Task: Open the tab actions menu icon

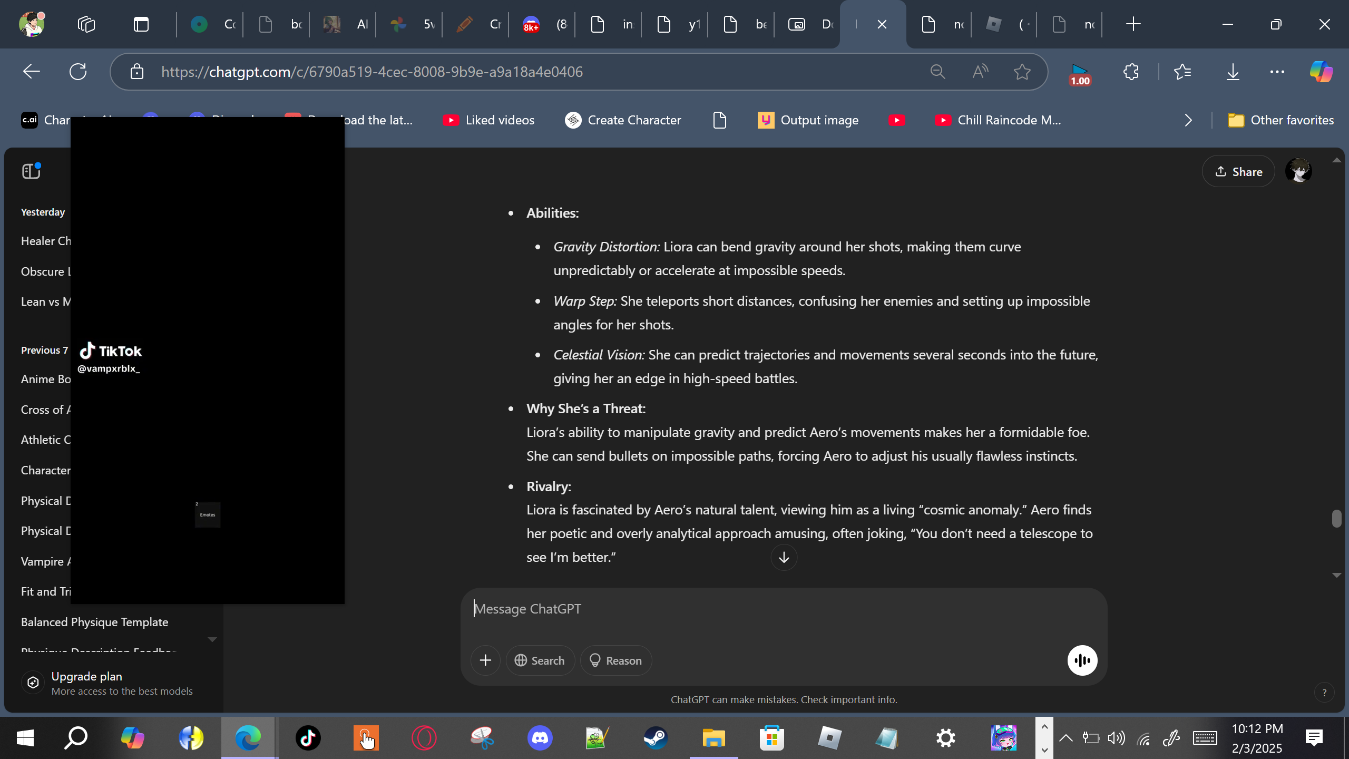Action: pyautogui.click(x=141, y=24)
